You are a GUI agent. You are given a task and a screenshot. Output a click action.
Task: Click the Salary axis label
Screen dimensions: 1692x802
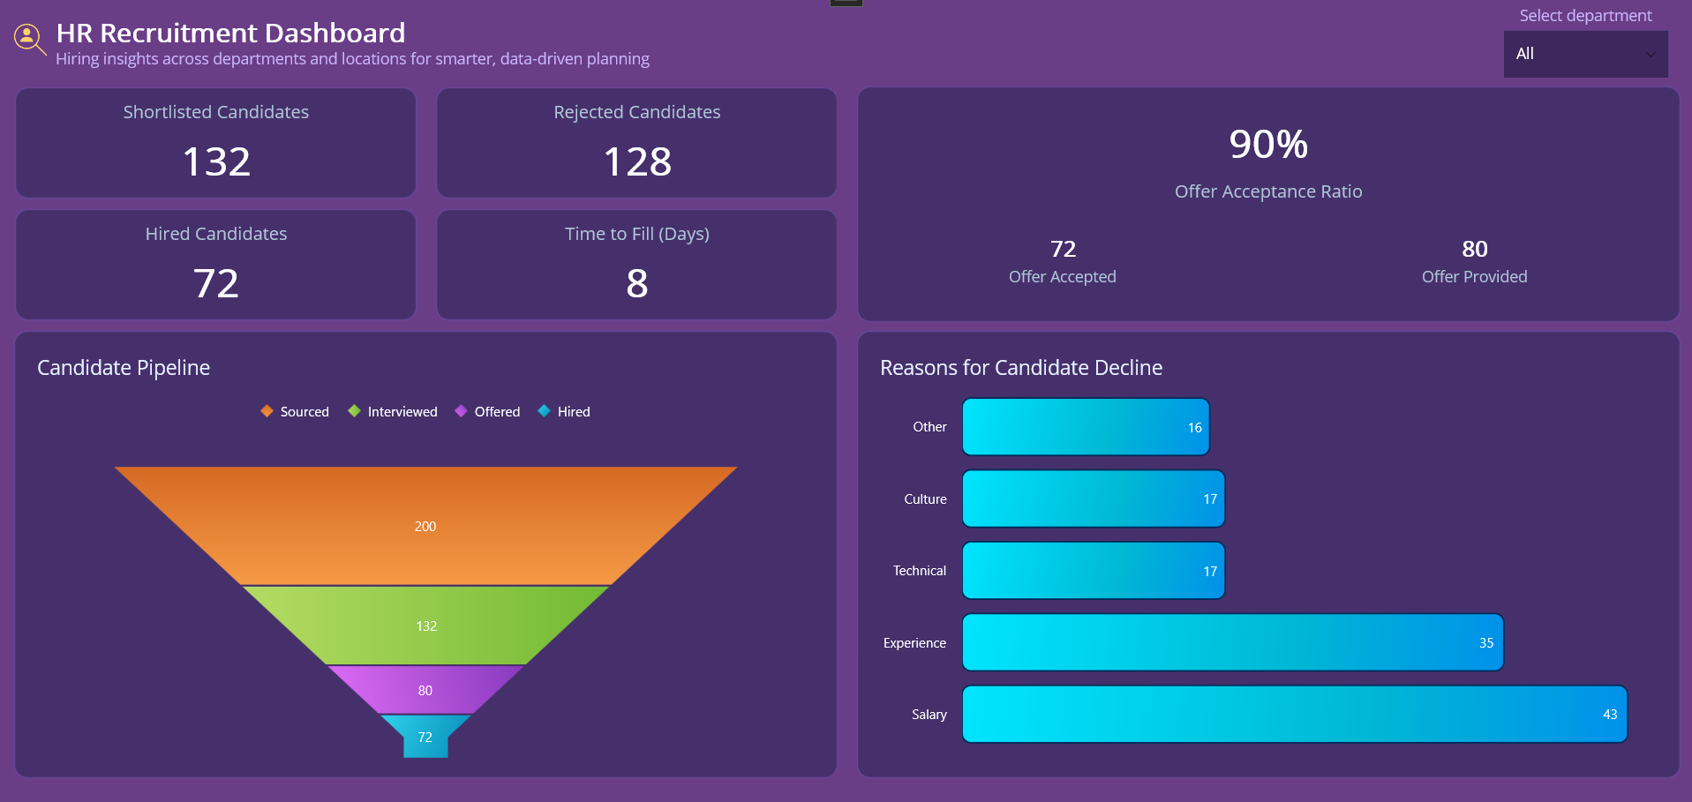coord(929,715)
